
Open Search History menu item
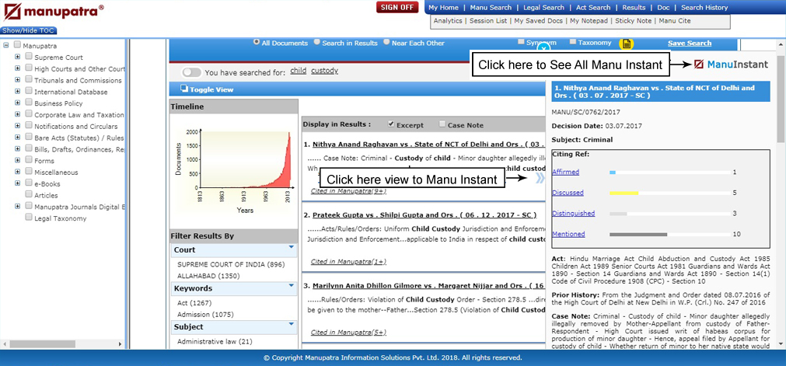704,8
